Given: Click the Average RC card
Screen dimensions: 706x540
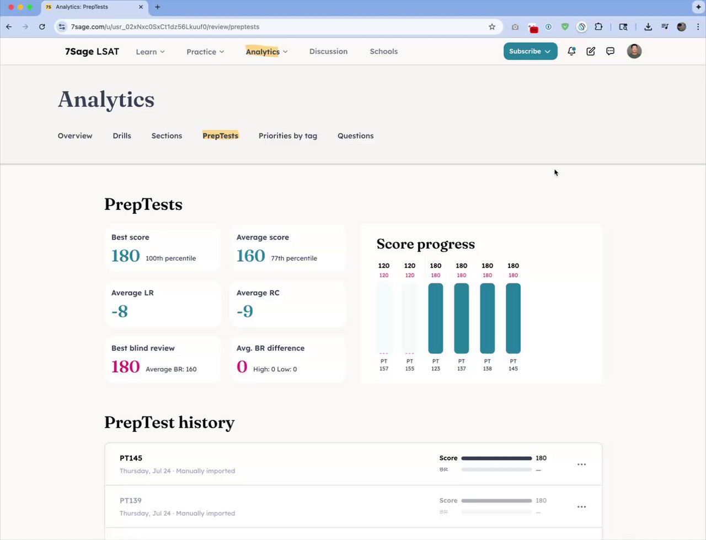Looking at the screenshot, I should (x=287, y=304).
